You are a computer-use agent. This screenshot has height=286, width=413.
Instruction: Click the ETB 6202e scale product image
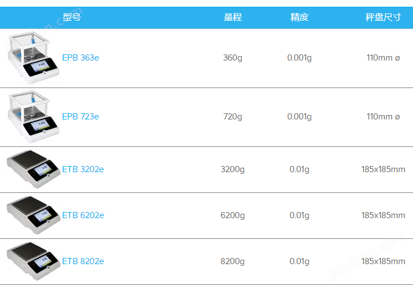coord(34,215)
